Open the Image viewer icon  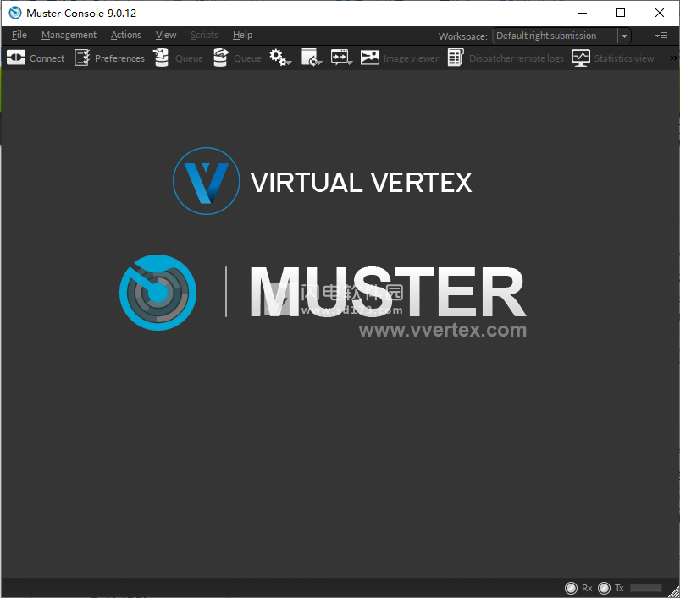(370, 58)
